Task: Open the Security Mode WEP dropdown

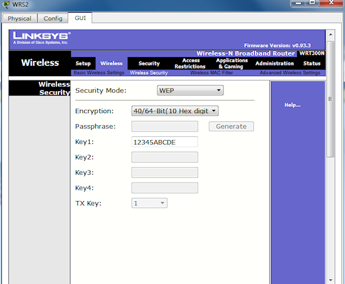Action: pyautogui.click(x=190, y=90)
